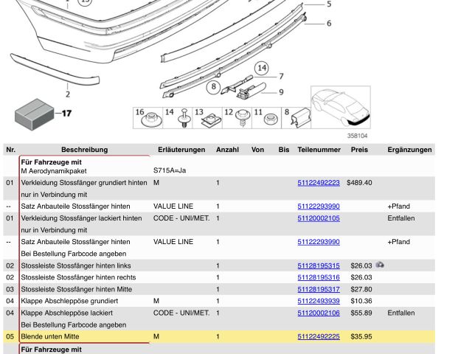Click the car location thumbnail image
Image resolution: width=472 pixels, height=354 pixels.
click(340, 108)
